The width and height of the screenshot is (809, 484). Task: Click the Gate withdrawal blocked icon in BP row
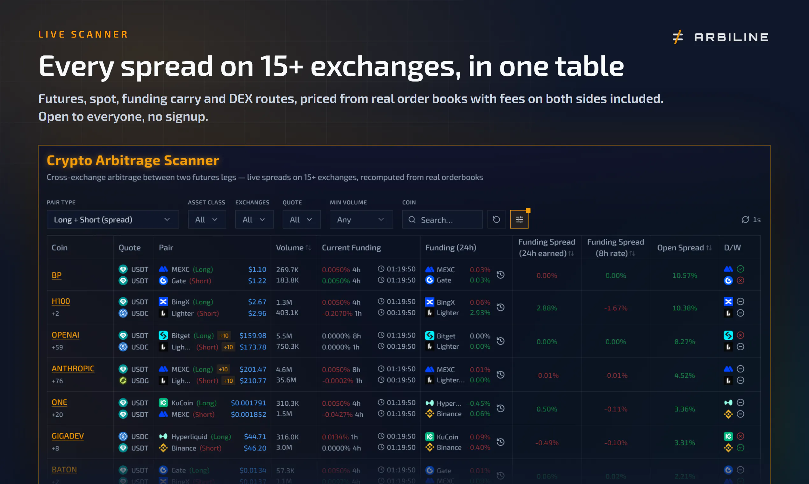[x=740, y=281]
